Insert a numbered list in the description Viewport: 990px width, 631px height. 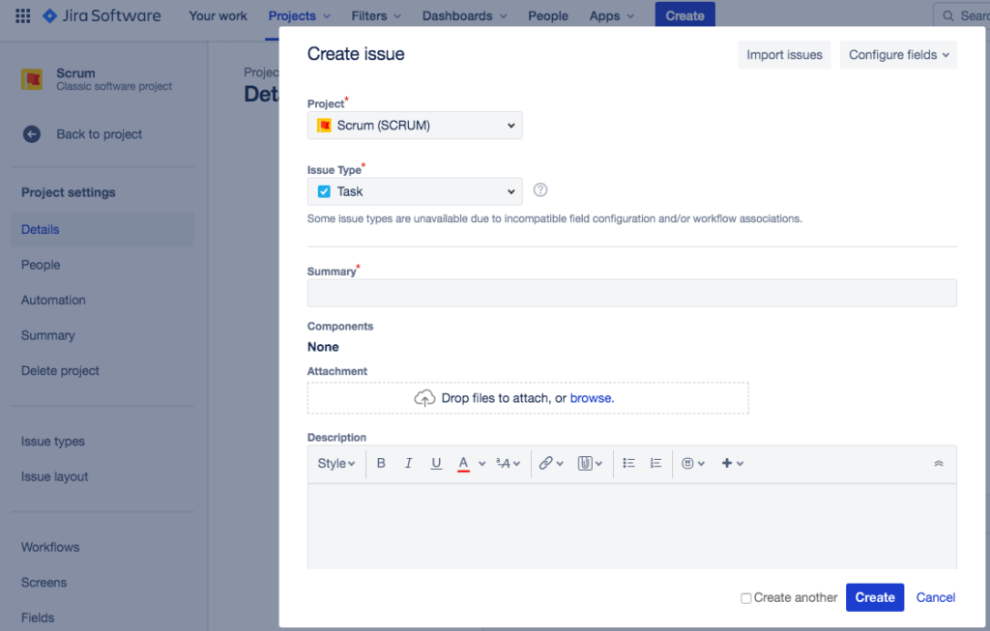[x=655, y=463]
